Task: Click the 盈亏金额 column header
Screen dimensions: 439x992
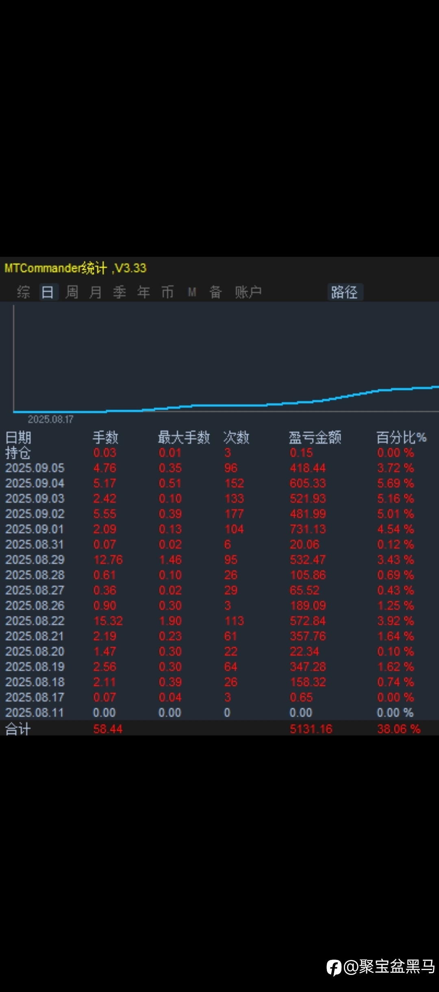Action: (x=315, y=437)
